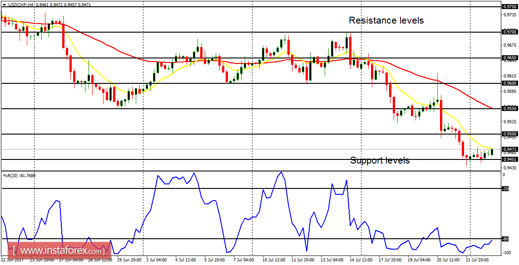
Task: Click the 0.9451 support price label
Action: (x=509, y=159)
